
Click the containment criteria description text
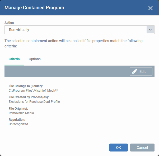(73, 43)
